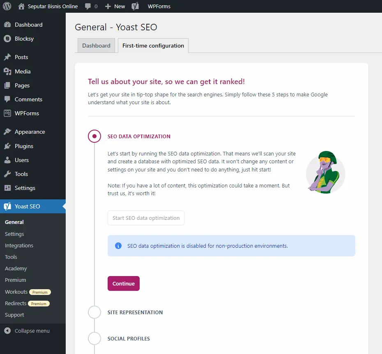The image size is (382, 354).
Task: Open Seputar Bisnis Online site link
Action: click(53, 6)
